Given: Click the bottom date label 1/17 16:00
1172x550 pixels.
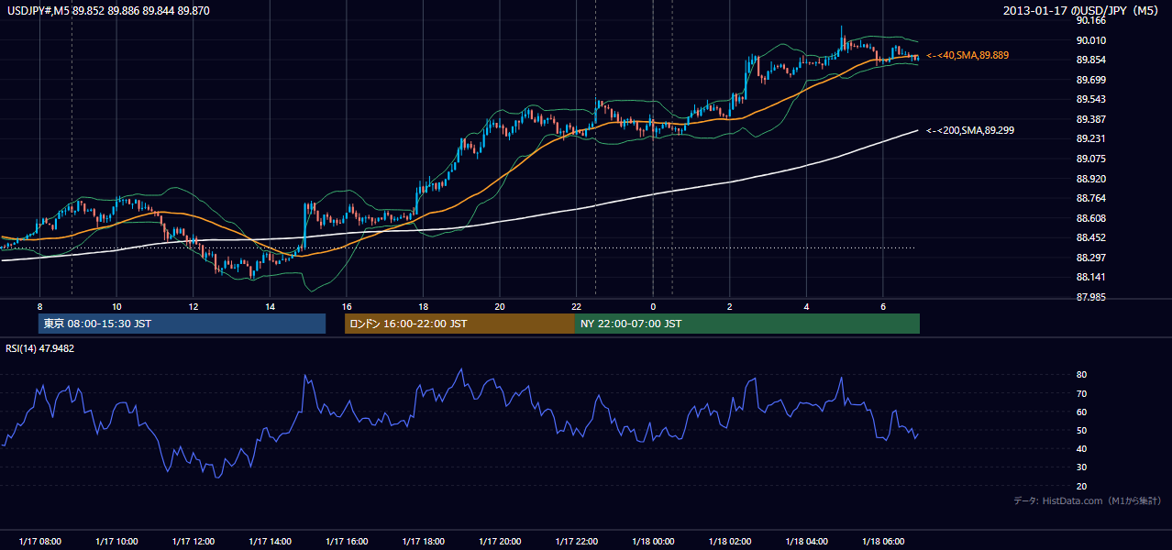Looking at the screenshot, I should tap(346, 542).
